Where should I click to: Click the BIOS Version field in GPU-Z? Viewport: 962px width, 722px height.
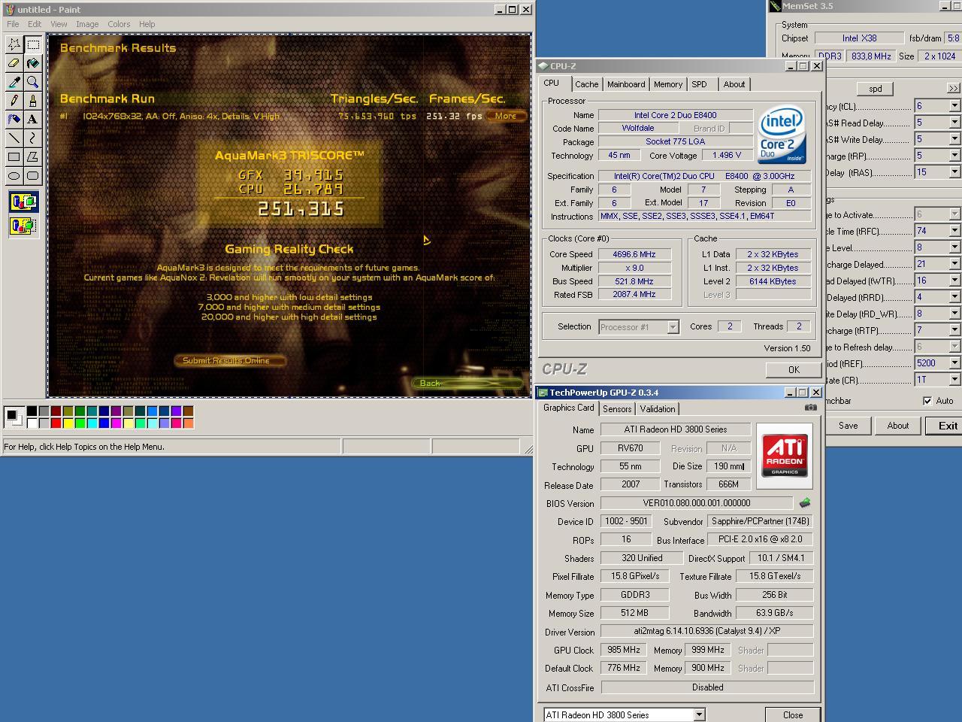(697, 503)
